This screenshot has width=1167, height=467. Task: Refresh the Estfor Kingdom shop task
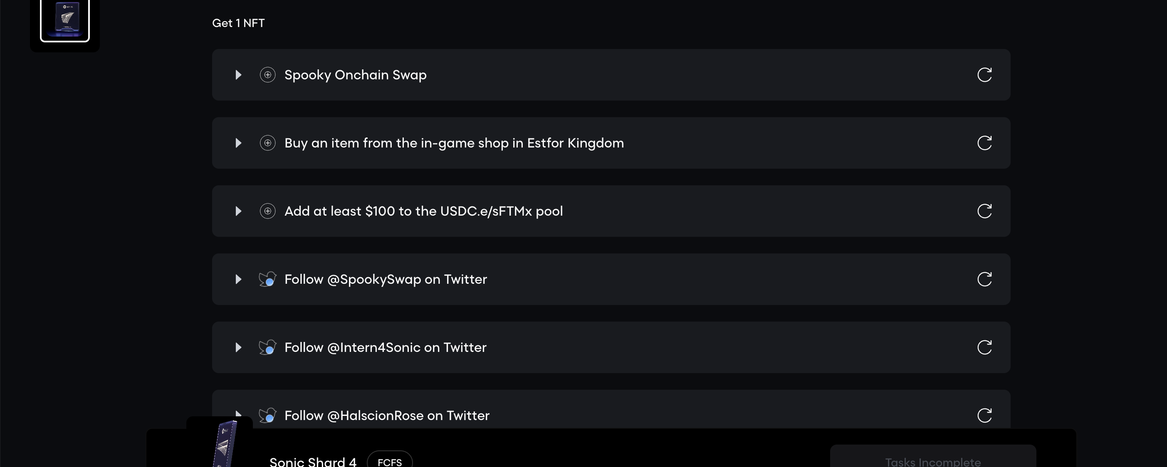(x=984, y=143)
